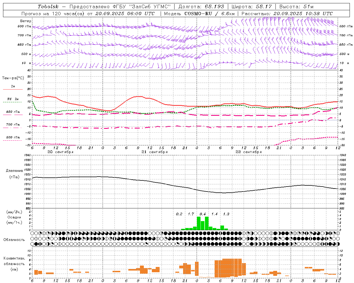354x283 pixels.
Task: Select the 'Модель COSMO-RU / 6.6км' label
Action: point(199,14)
